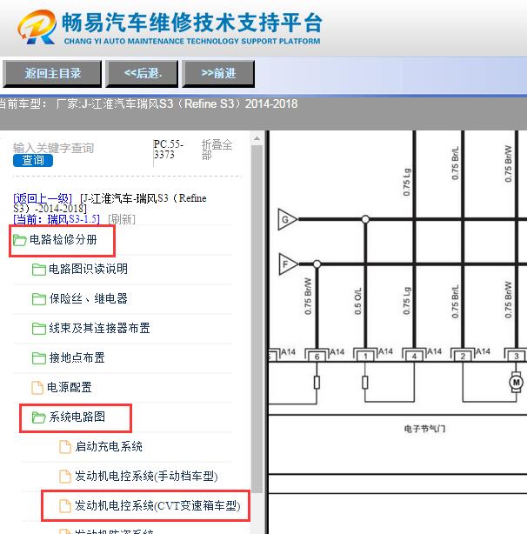This screenshot has height=534, width=527.
Task: Click the resistor symbol below pin 1
Action: (x=365, y=383)
